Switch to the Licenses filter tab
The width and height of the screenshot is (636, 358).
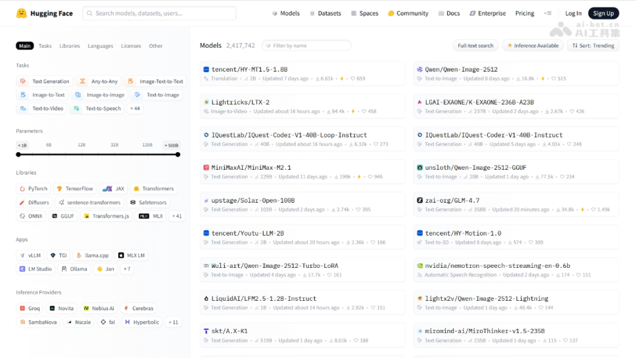[131, 46]
